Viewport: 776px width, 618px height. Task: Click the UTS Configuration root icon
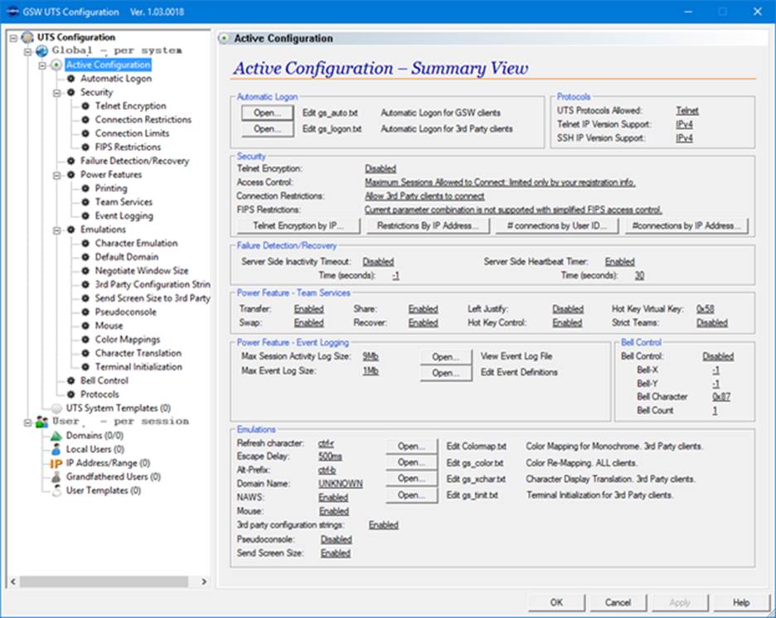click(27, 37)
